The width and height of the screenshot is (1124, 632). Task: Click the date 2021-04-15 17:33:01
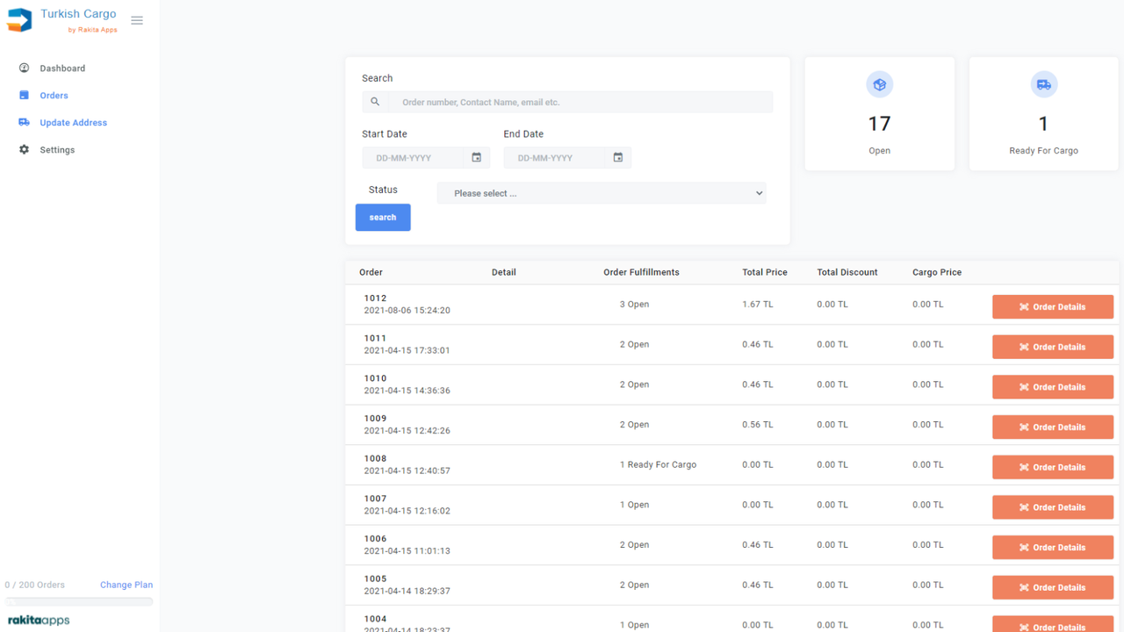tap(407, 350)
